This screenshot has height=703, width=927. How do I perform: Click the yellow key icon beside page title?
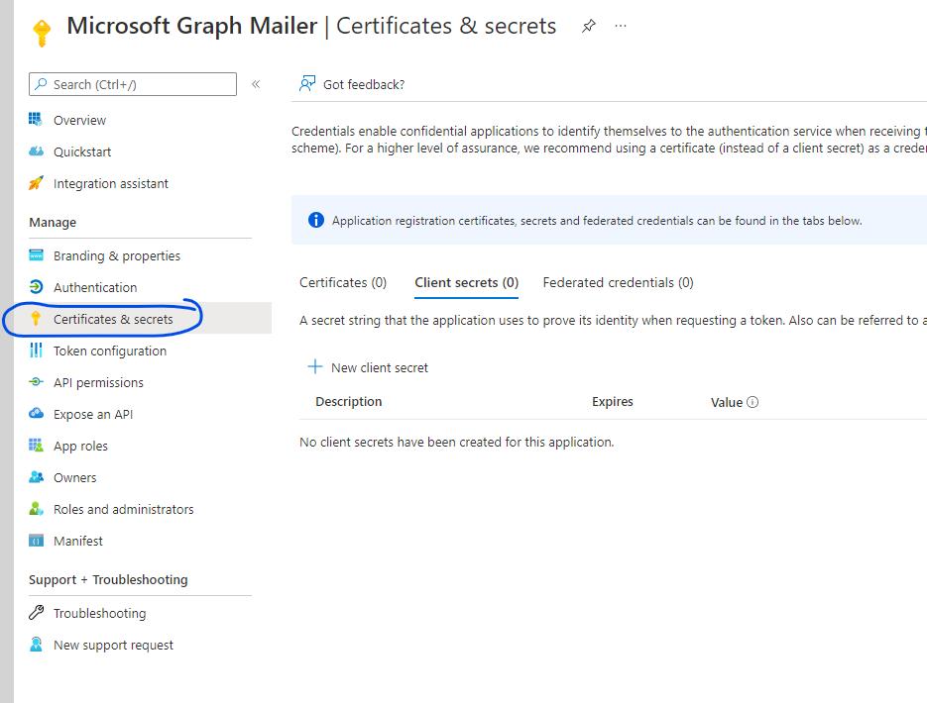42,33
